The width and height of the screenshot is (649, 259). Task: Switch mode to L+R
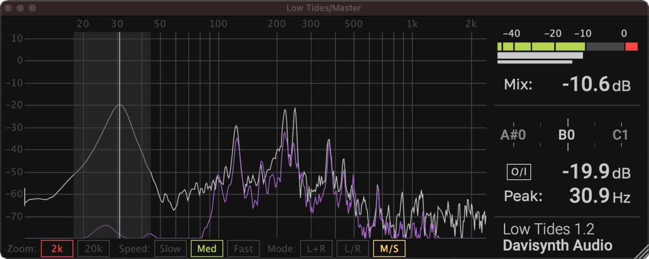pyautogui.click(x=316, y=249)
